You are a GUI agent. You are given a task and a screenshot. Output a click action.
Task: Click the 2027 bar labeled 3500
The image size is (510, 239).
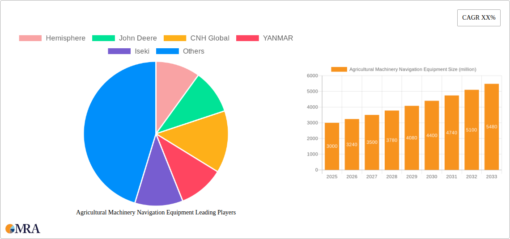[x=372, y=142]
